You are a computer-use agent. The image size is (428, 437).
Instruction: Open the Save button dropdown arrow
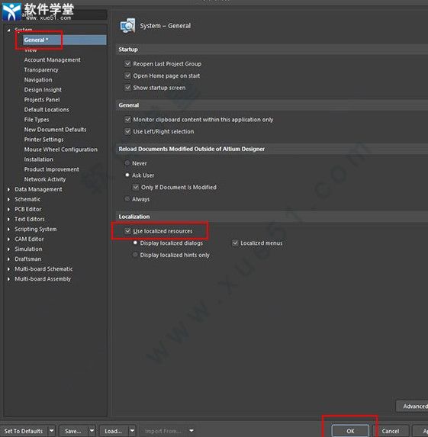(x=92, y=431)
